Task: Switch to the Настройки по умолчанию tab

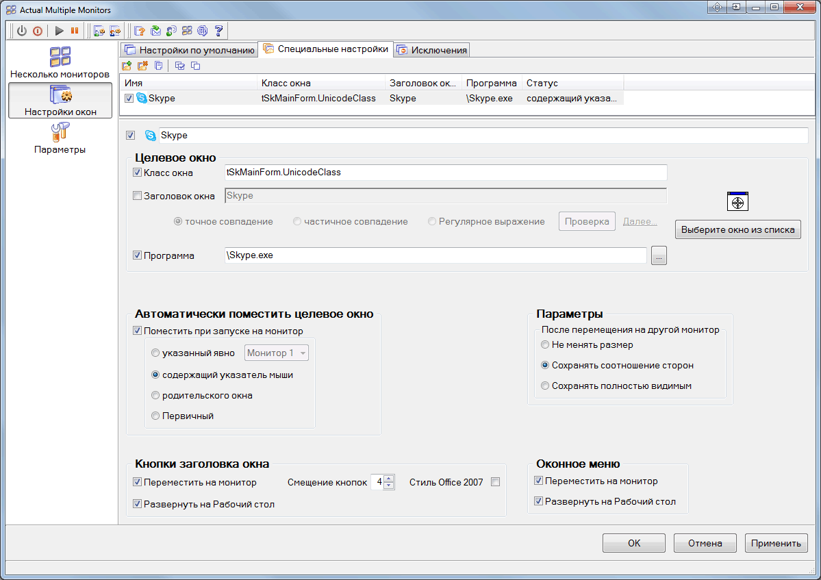Action: tap(190, 50)
